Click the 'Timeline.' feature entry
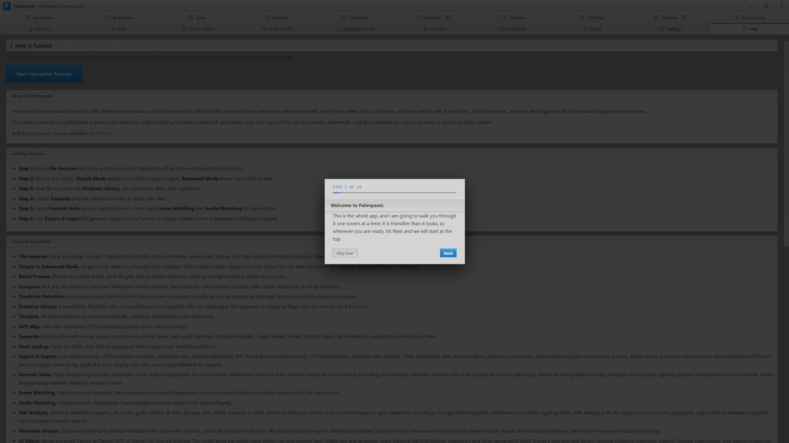789x443 pixels. (117, 316)
